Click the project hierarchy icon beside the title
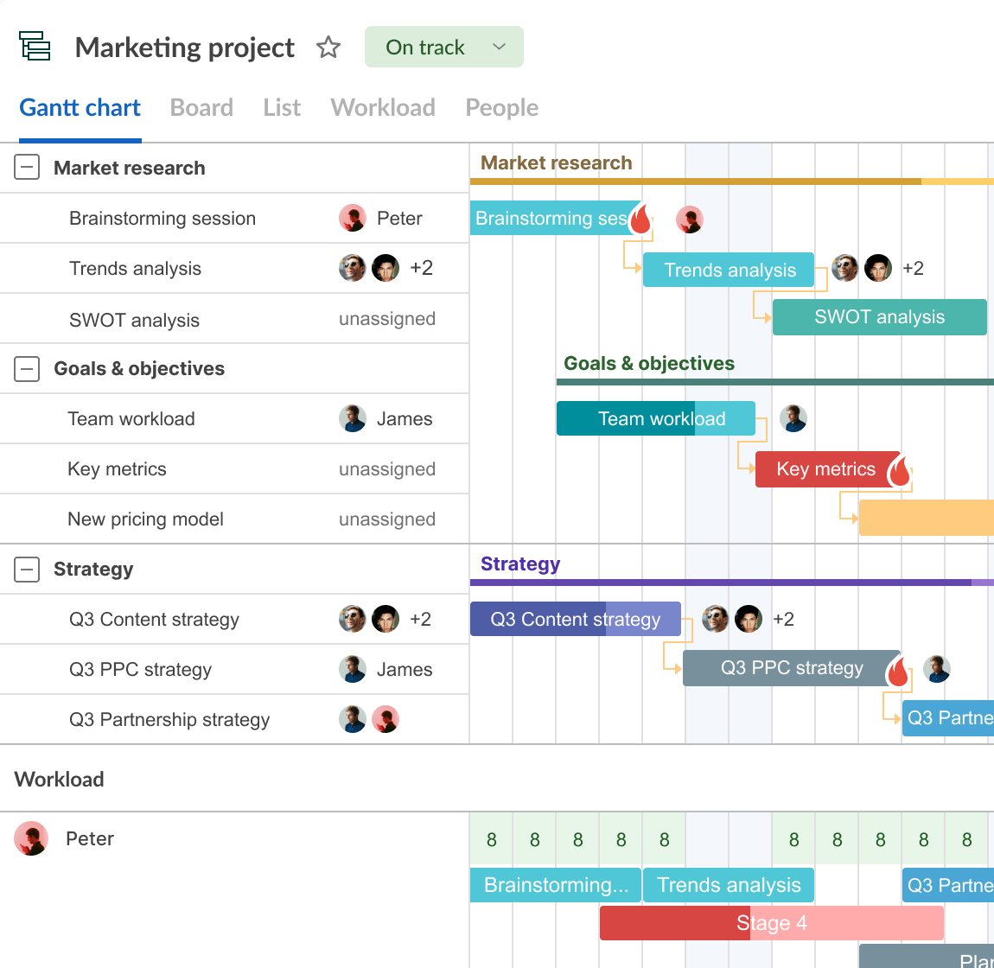The width and height of the screenshot is (994, 968). [35, 47]
